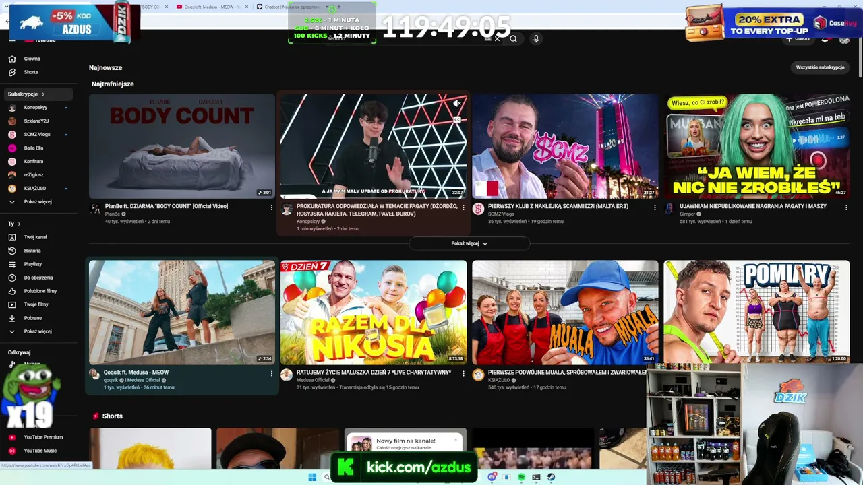
Task: Open the KSIĄŻULO channel avatar in sidebar
Action: [12, 189]
